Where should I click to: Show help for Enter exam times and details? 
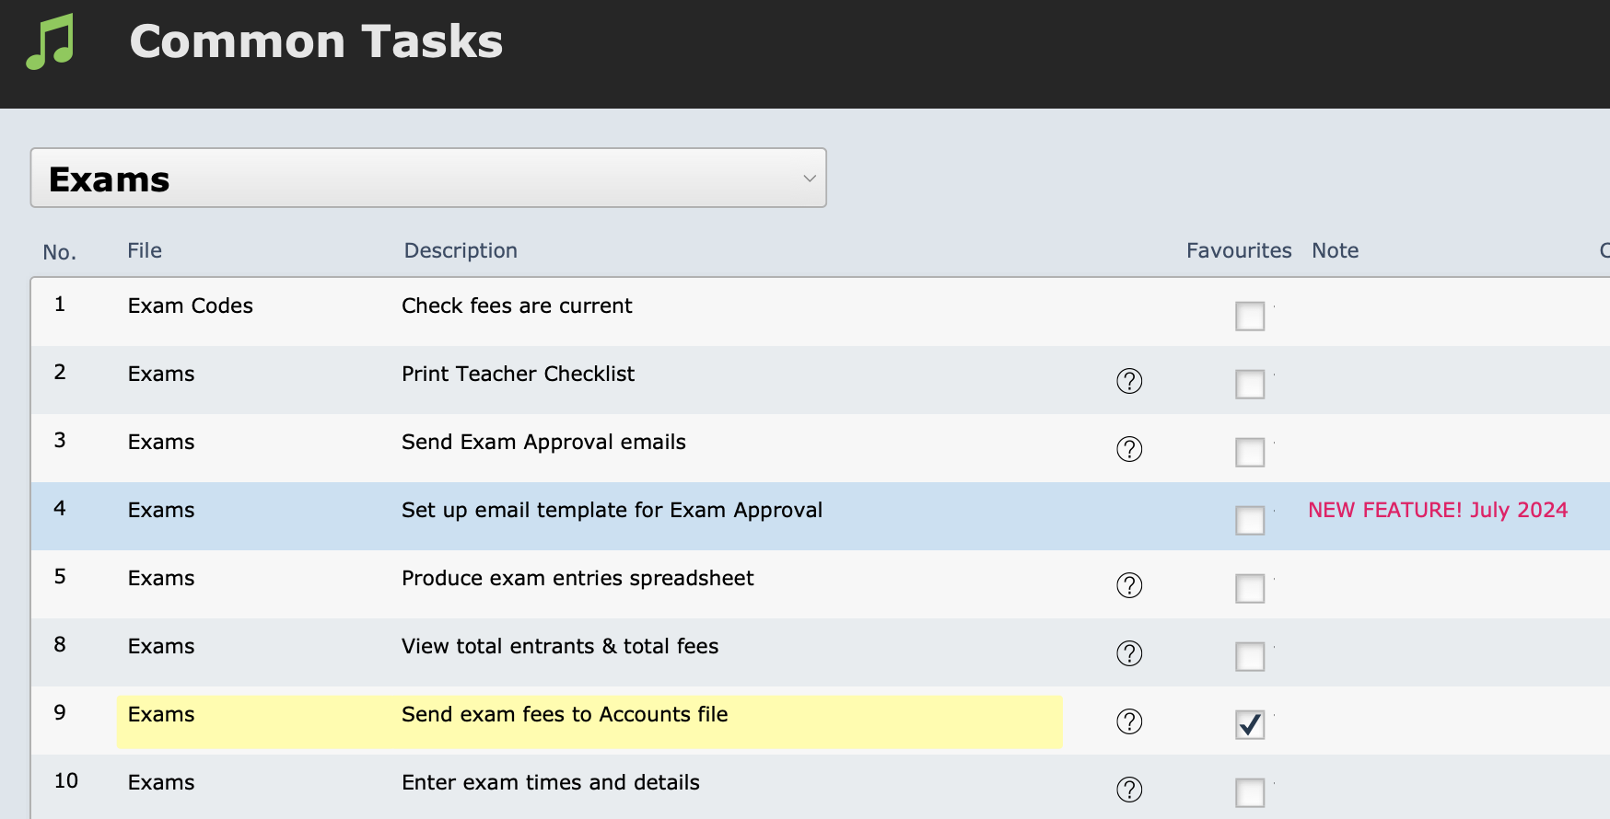[1129, 790]
